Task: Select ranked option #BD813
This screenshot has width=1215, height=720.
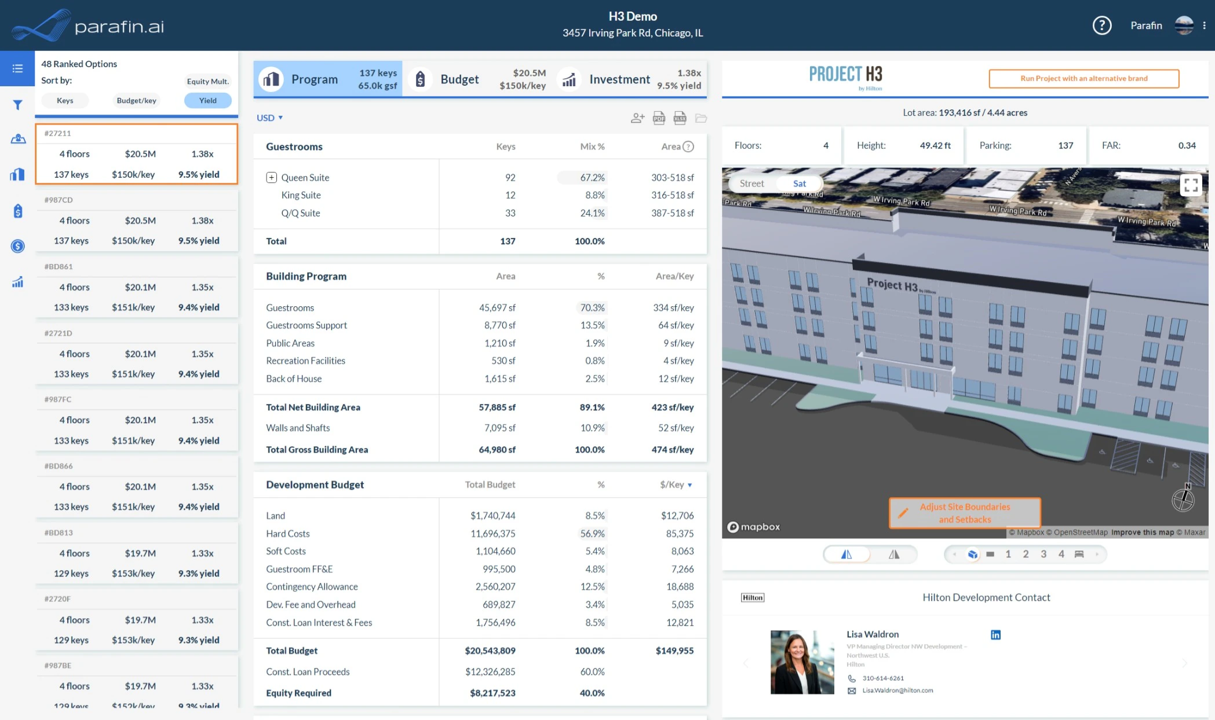Action: (136, 553)
